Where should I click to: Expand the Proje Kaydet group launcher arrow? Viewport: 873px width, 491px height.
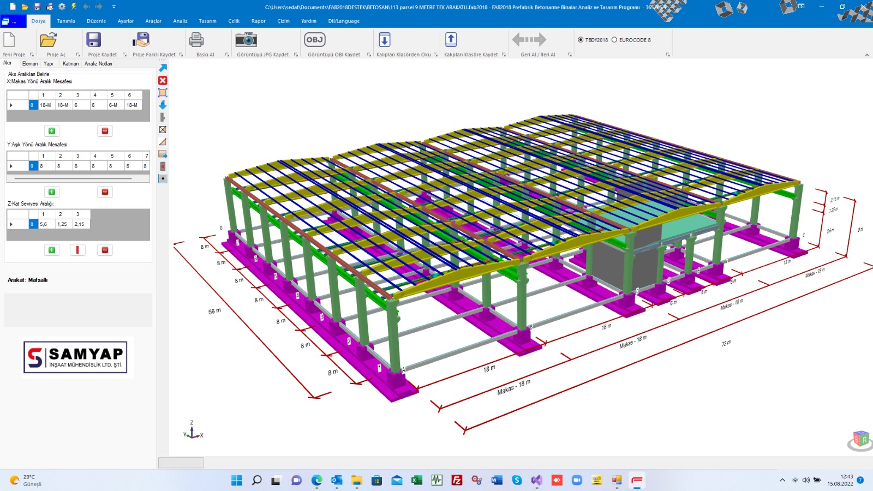[x=124, y=55]
